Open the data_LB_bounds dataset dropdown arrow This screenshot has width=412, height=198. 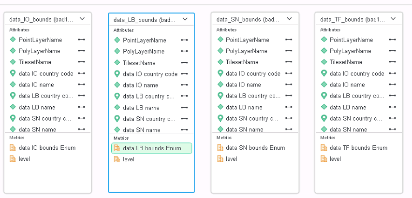(186, 19)
